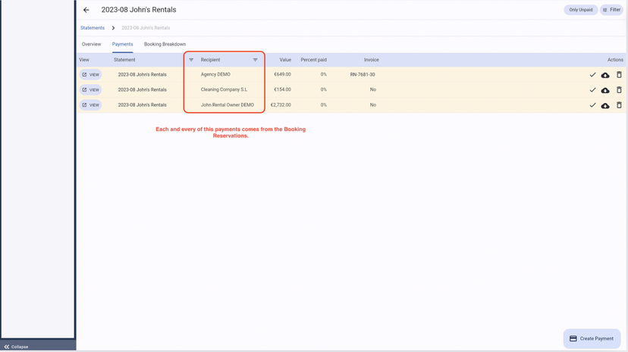Open the Filter button in the header
This screenshot has width=628, height=352.
click(611, 10)
